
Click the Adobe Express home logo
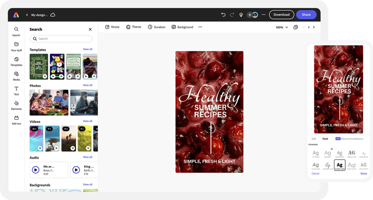16,15
